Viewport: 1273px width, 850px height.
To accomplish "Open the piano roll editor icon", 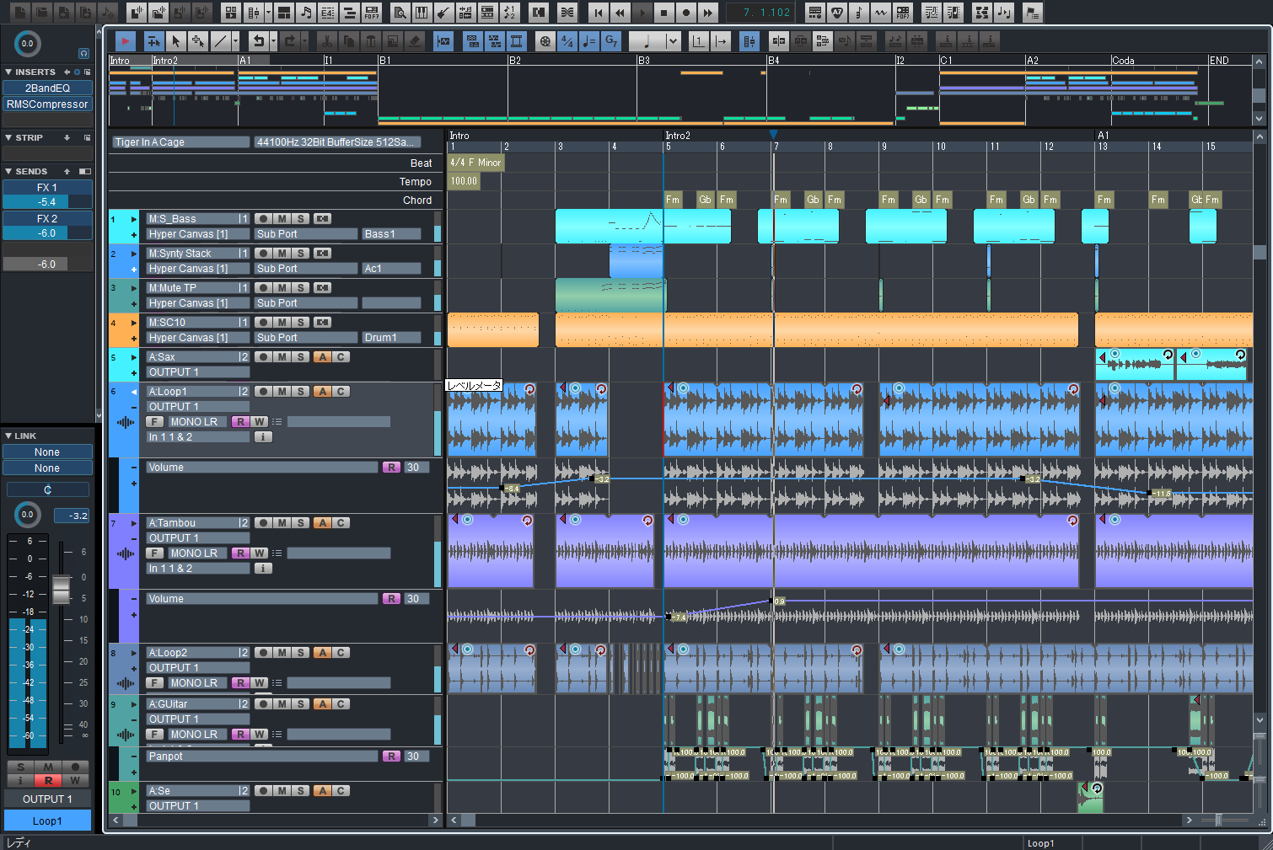I will click(x=421, y=13).
